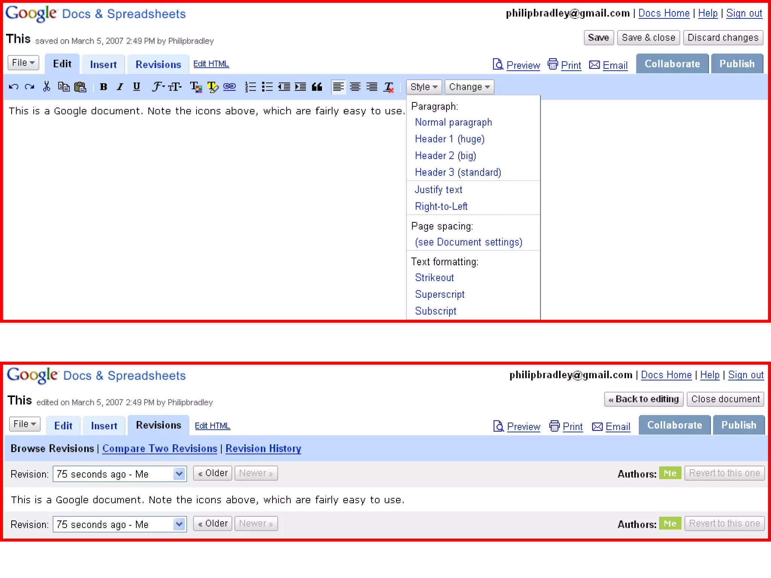The height and width of the screenshot is (578, 771).
Task: Click 'Save & close' button
Action: pyautogui.click(x=648, y=38)
